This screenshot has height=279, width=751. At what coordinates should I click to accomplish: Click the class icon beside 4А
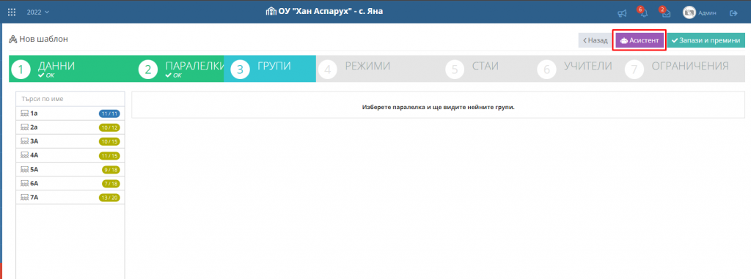pos(24,155)
